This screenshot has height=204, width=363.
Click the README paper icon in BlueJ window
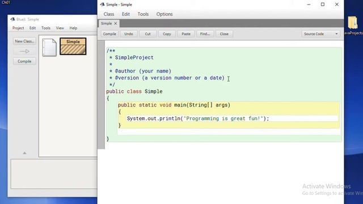[49, 48]
